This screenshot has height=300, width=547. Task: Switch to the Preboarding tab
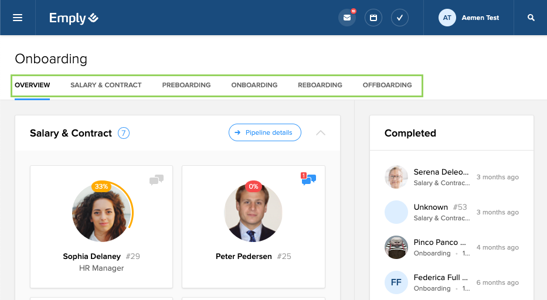[x=186, y=85]
